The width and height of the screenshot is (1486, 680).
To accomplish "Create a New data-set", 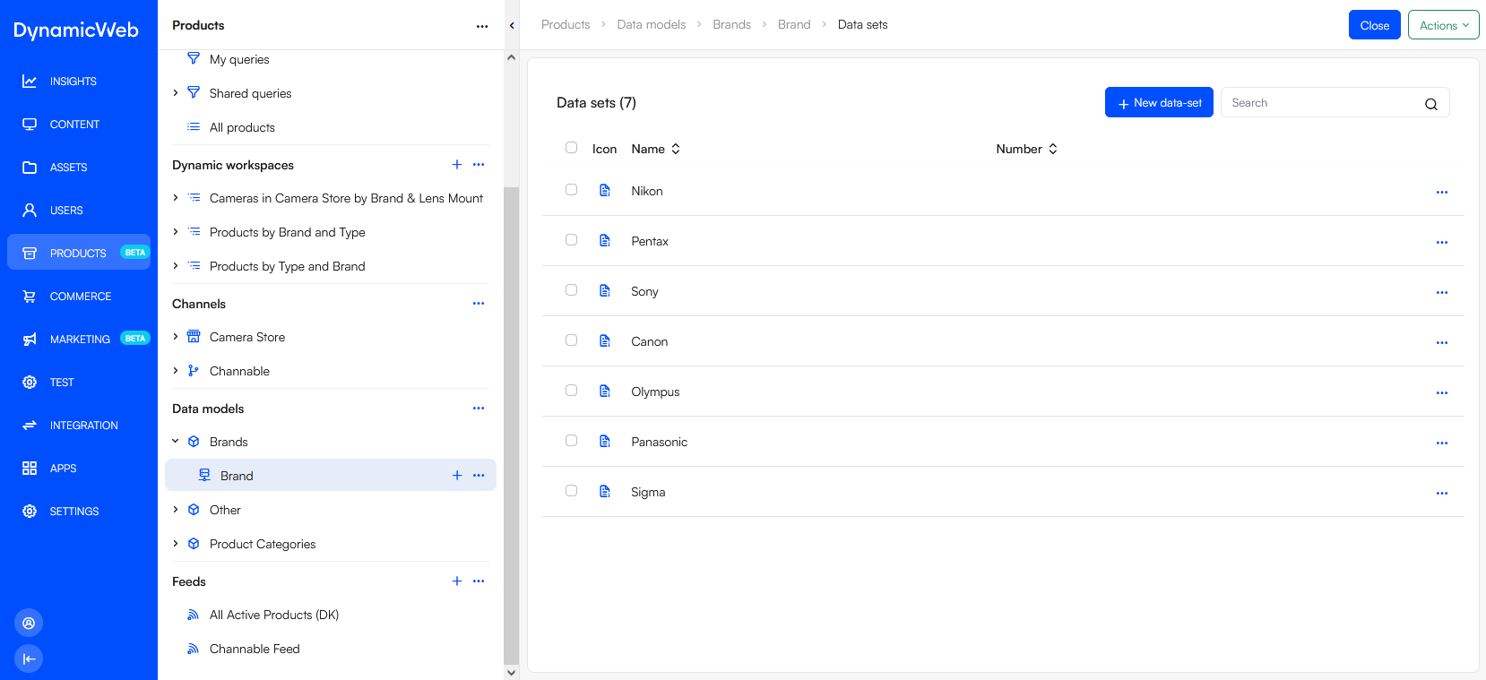I will coord(1159,103).
